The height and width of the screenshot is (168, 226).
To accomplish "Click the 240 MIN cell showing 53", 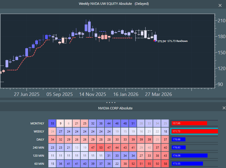I will pyautogui.click(x=101, y=148).
